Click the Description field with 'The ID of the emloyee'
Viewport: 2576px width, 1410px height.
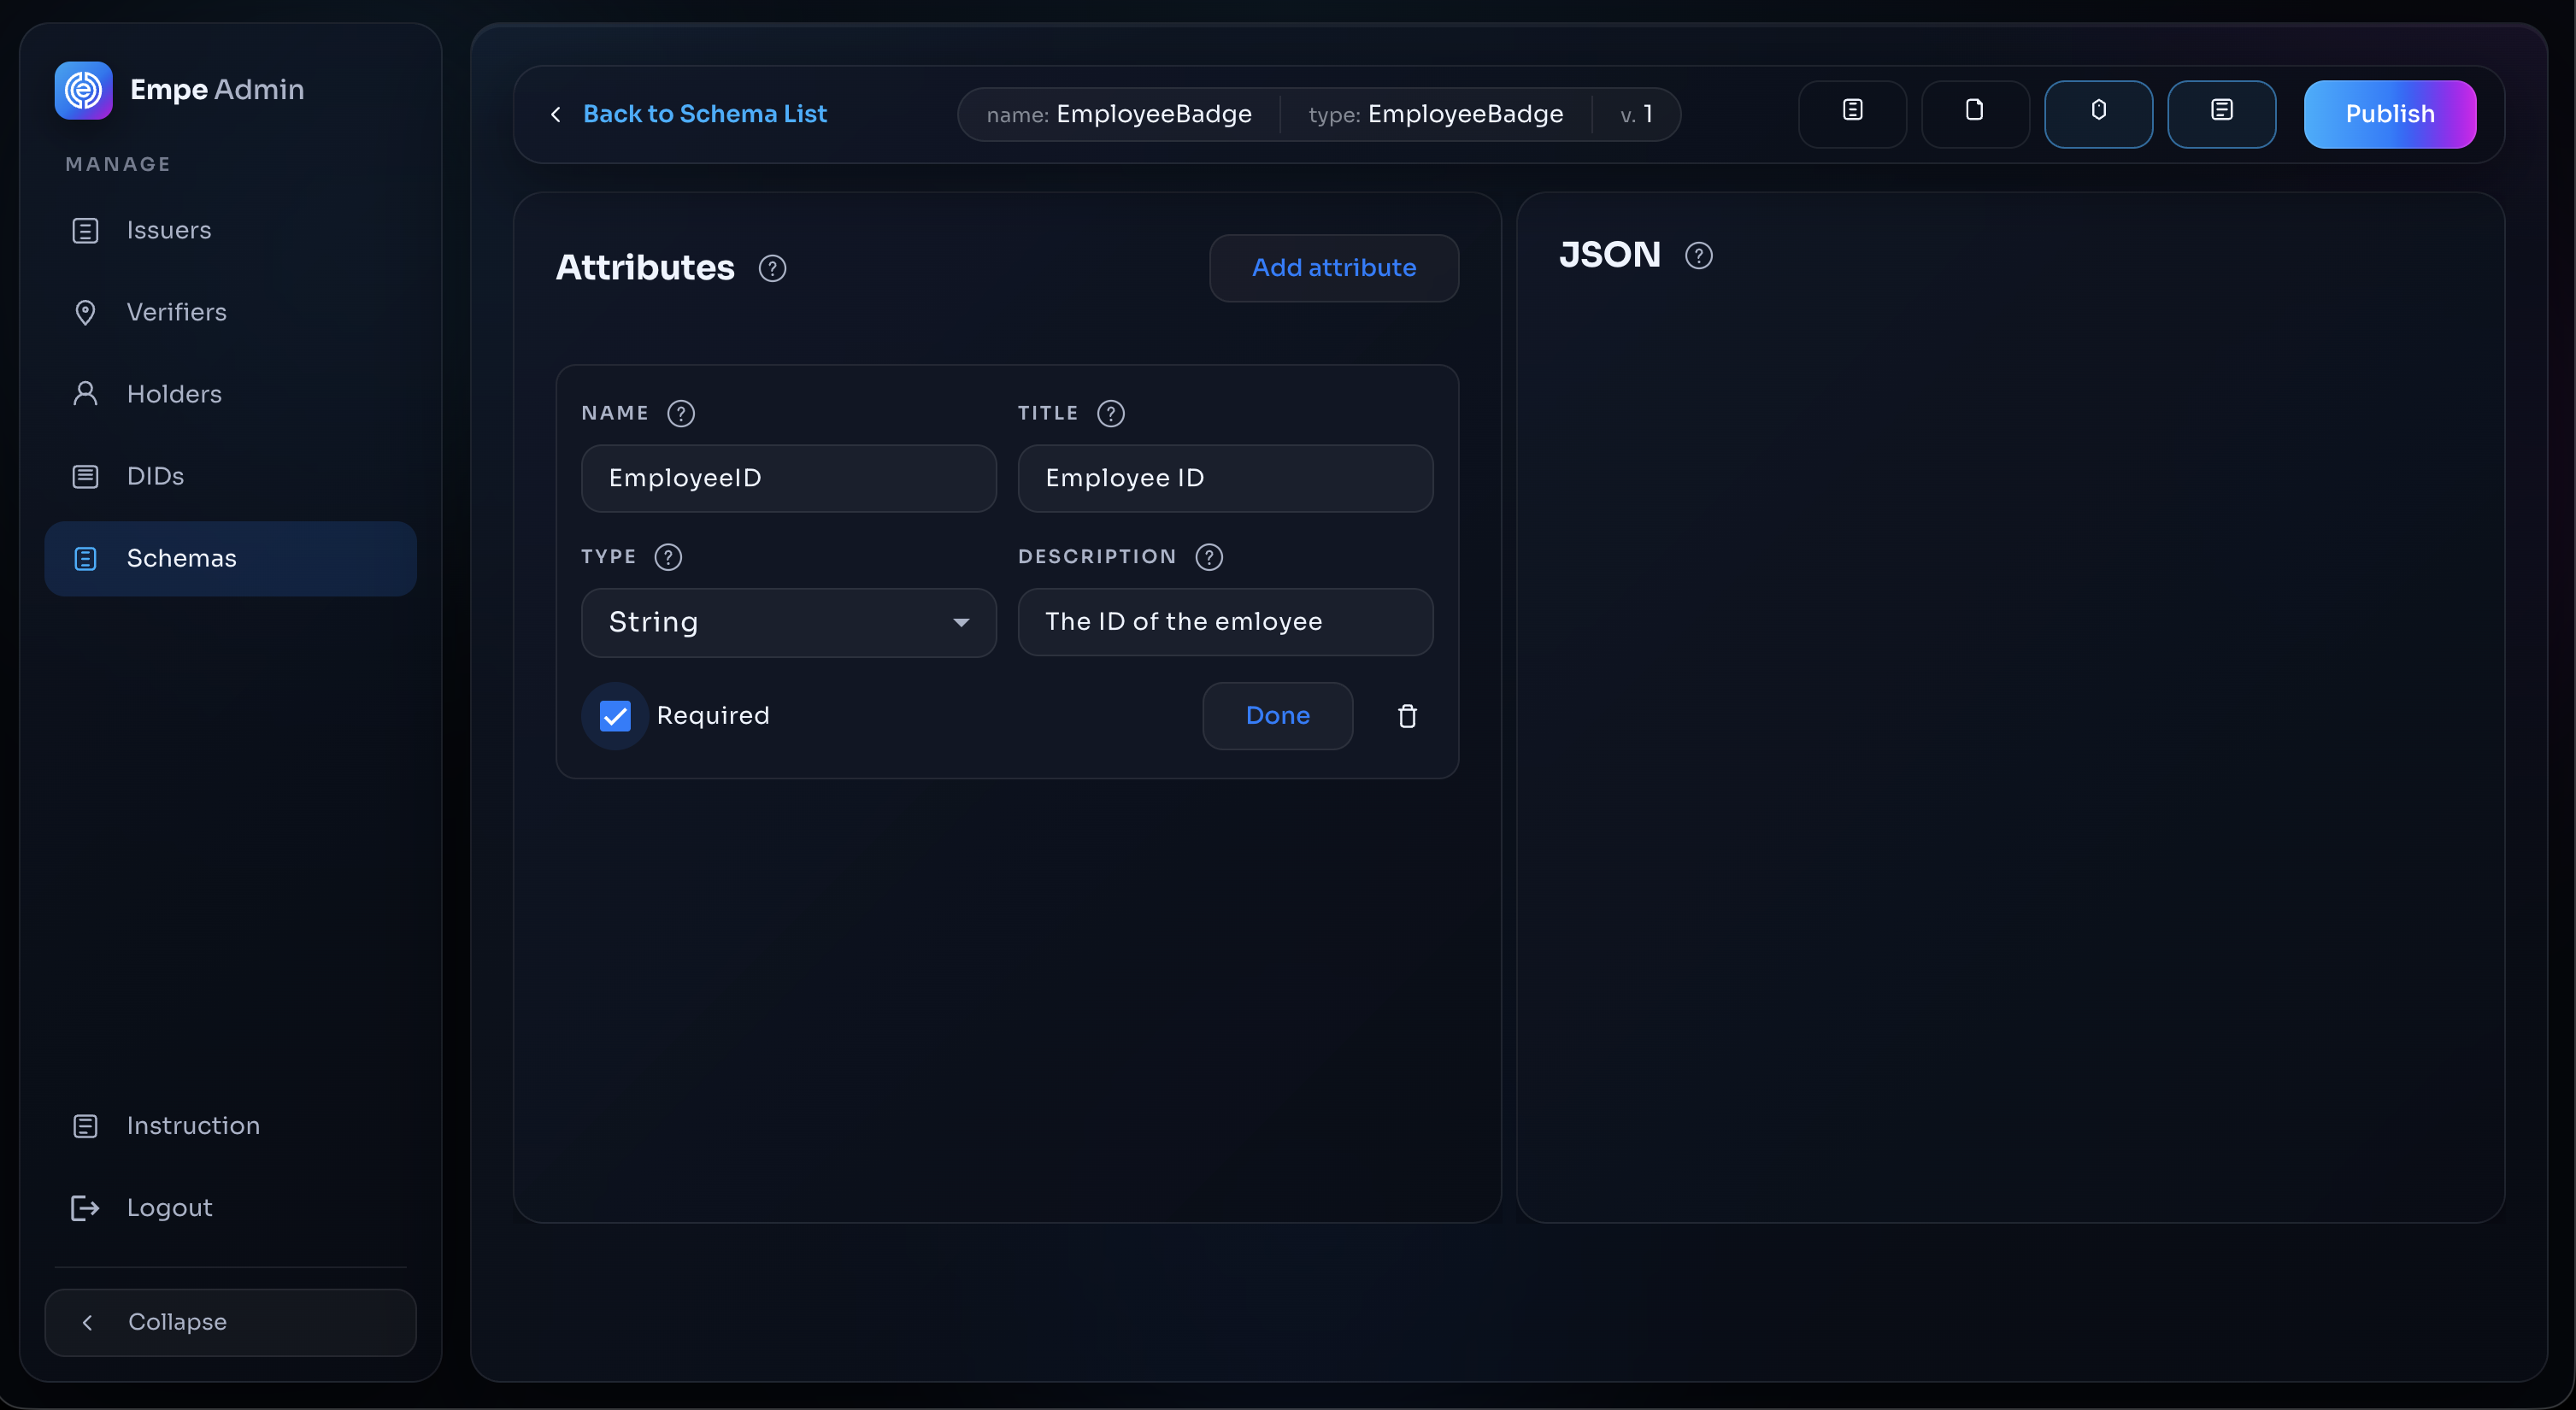[1225, 622]
